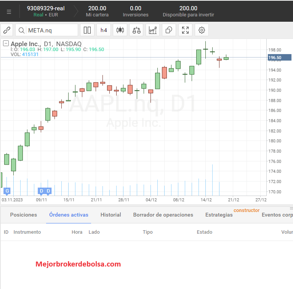Sort by the Hora column header
The width and height of the screenshot is (293, 289).
tap(77, 232)
